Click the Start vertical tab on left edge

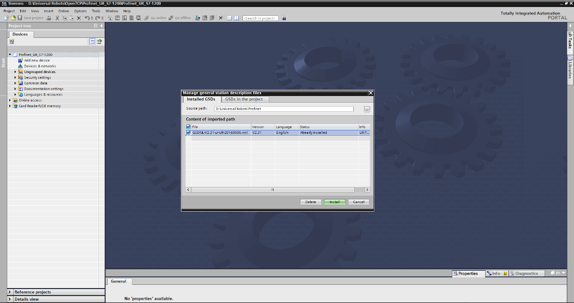pyautogui.click(x=3, y=62)
